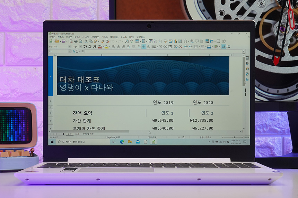Open the 데이터 (Data) menu

click(114, 37)
